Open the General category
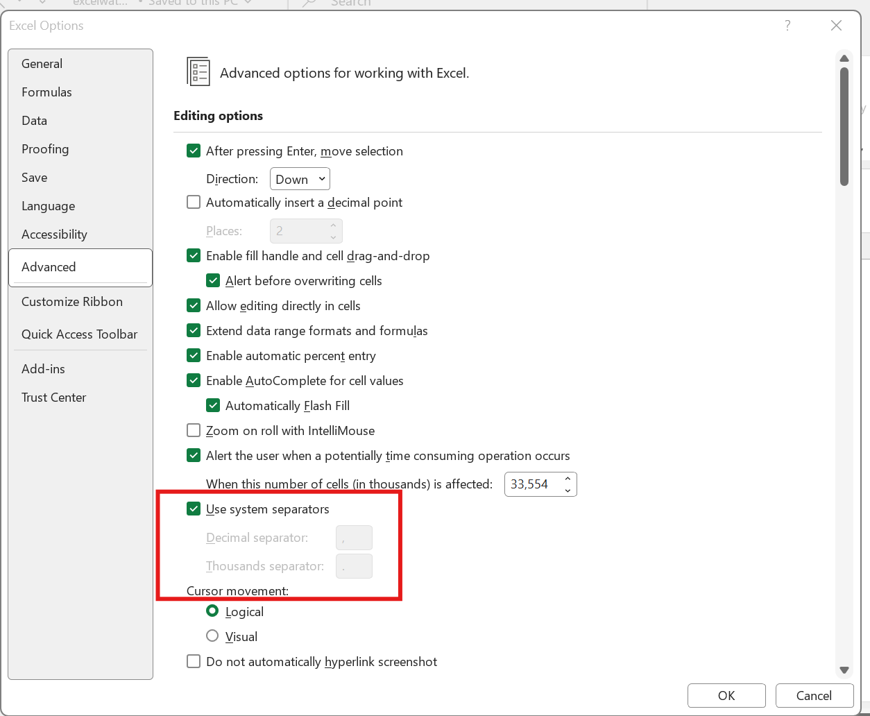This screenshot has width=870, height=716. point(80,64)
